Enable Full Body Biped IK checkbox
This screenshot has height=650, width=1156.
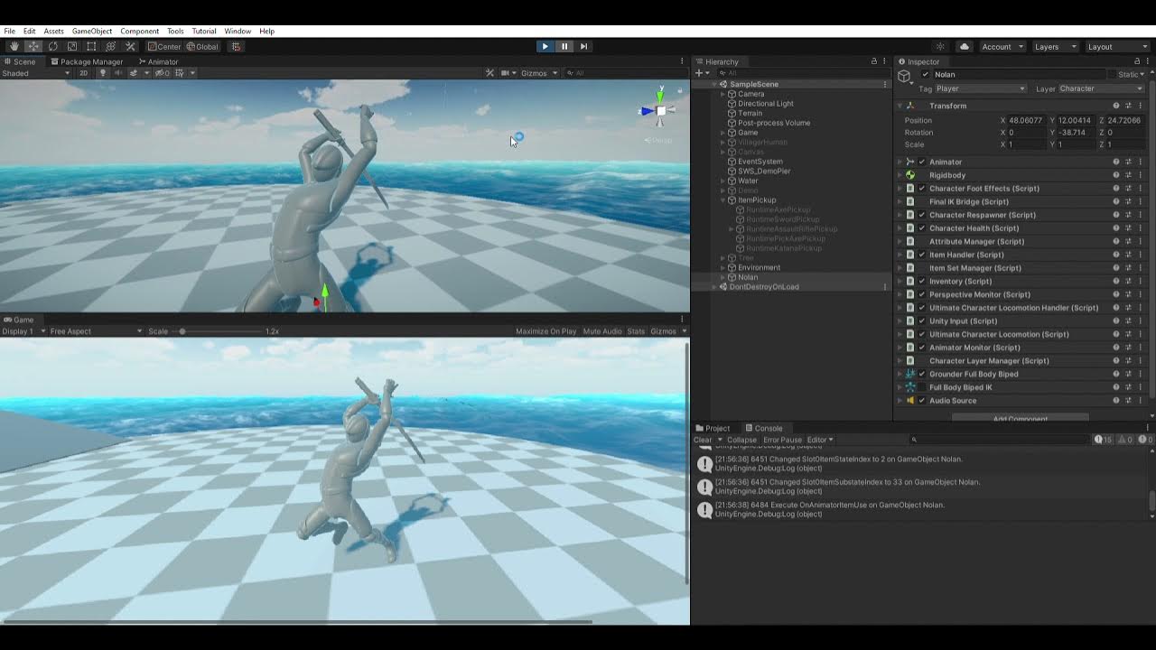coord(922,387)
